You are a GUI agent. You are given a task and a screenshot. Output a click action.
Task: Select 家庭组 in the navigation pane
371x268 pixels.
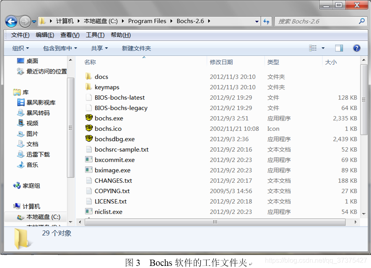point(26,186)
